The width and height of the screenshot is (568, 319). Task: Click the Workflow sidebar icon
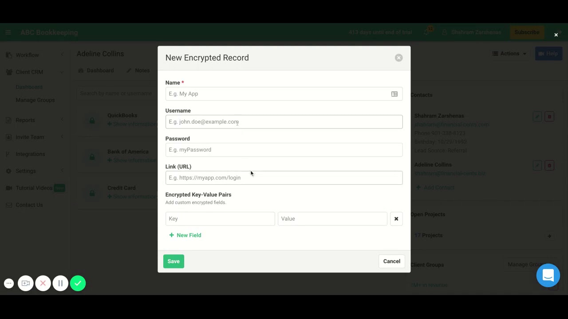(9, 55)
